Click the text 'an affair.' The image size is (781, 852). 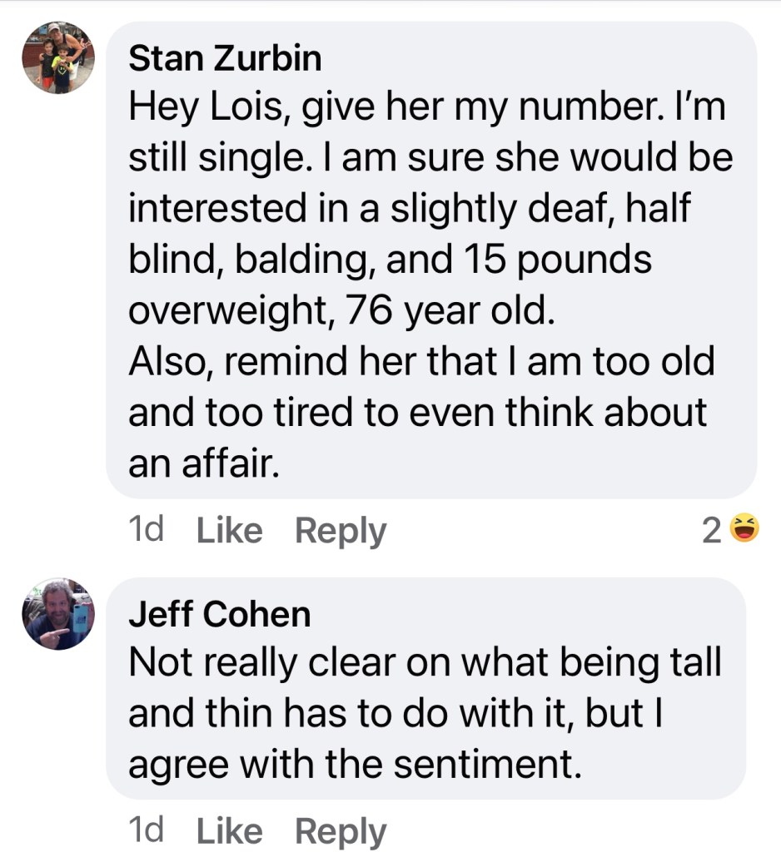(201, 463)
